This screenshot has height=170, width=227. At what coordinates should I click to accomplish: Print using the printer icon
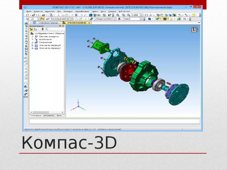point(43,15)
